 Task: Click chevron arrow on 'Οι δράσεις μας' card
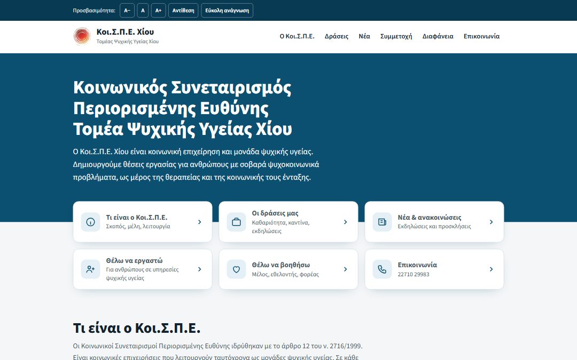(x=345, y=222)
